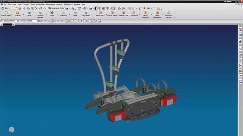Activate the Datum Plane tool
This screenshot has height=136, width=243.
tap(6, 14)
